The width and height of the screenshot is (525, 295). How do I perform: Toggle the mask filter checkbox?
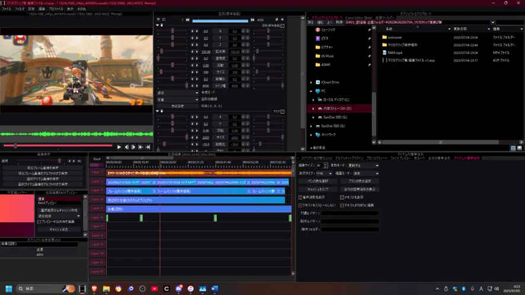point(282,111)
